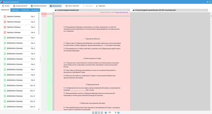
Task: Select Добавлена страница Стр. 8 entry
Action: [19, 75]
